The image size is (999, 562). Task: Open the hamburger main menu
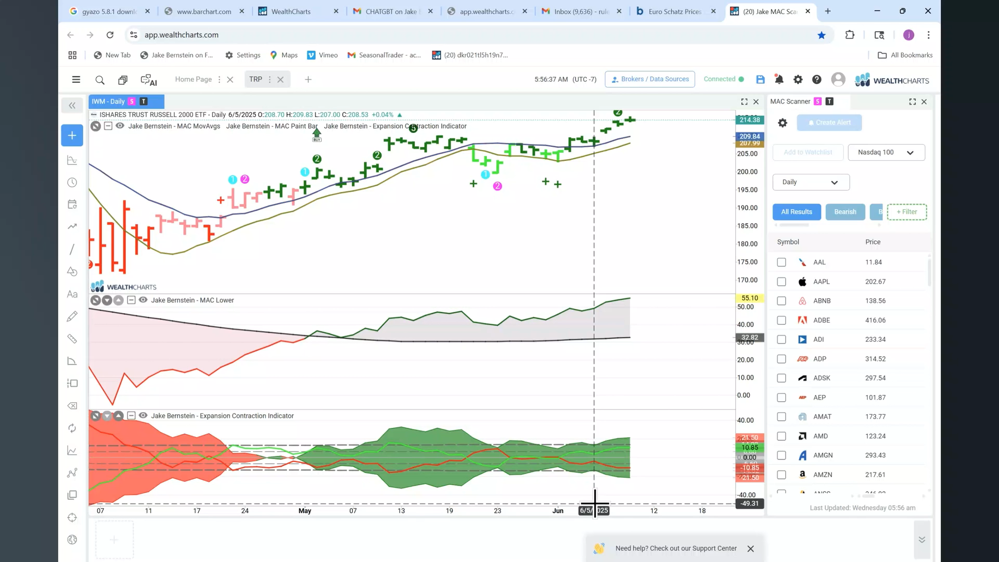point(76,80)
